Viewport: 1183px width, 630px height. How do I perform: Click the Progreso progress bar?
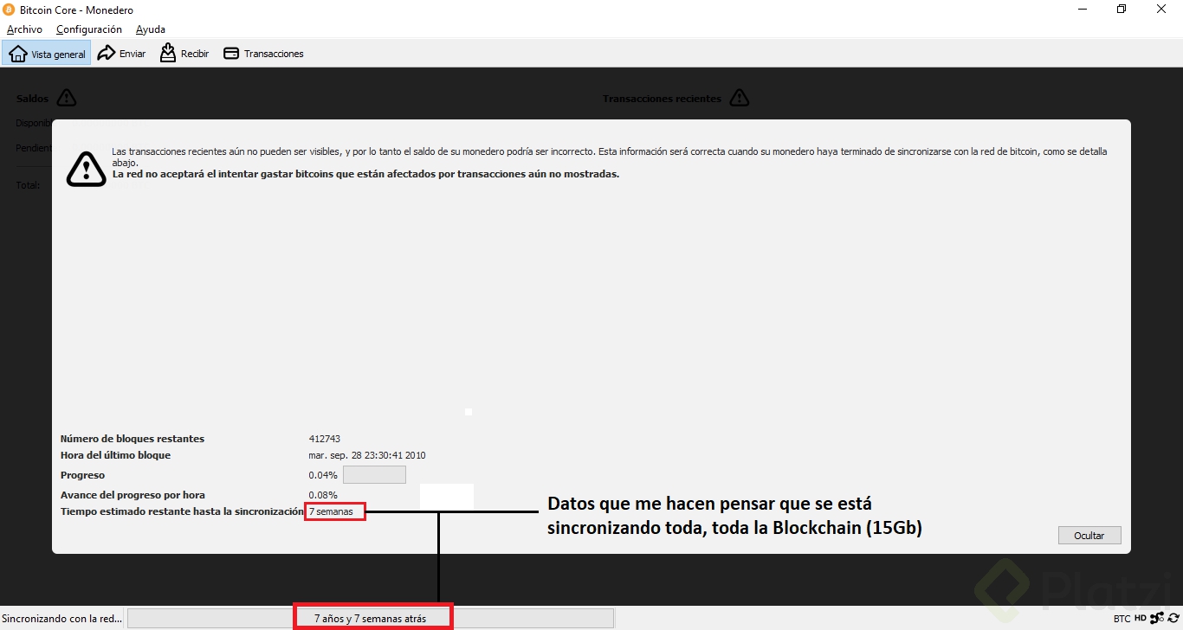(x=374, y=474)
